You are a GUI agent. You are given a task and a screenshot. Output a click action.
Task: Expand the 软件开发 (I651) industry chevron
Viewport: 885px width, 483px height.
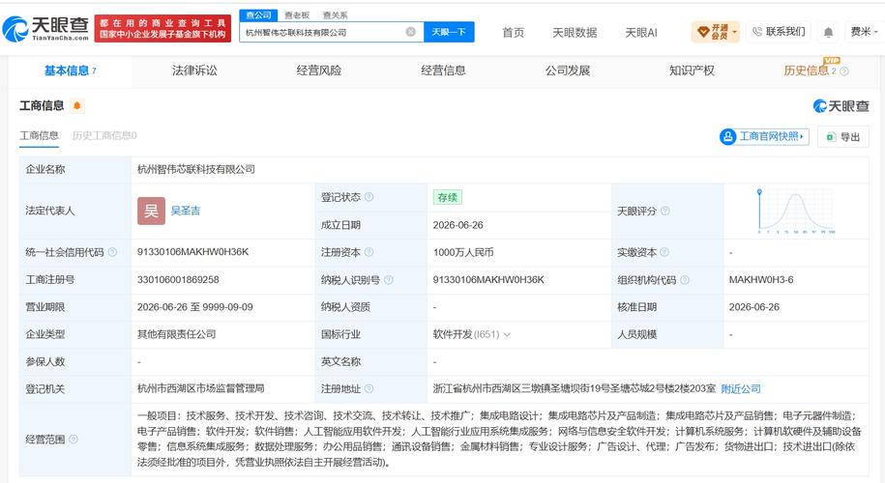(507, 335)
